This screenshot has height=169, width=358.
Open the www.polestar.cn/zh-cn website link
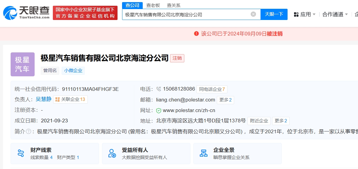click(x=189, y=111)
